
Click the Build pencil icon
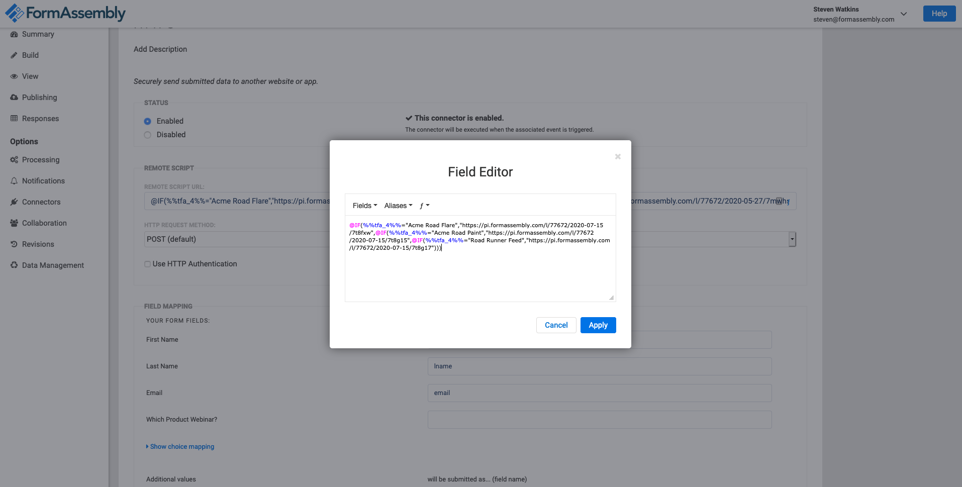pyautogui.click(x=14, y=55)
